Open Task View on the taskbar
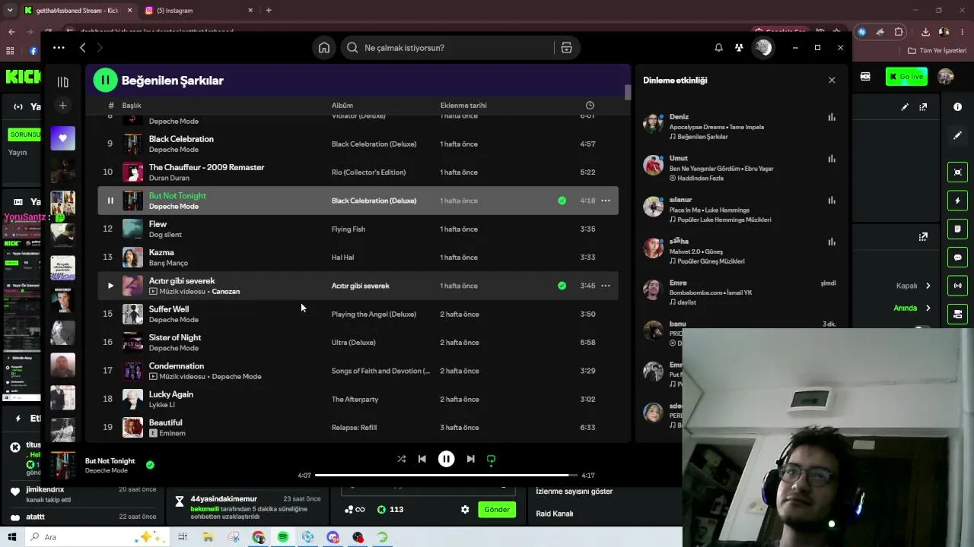Viewport: 974px width, 547px height. pyautogui.click(x=183, y=537)
